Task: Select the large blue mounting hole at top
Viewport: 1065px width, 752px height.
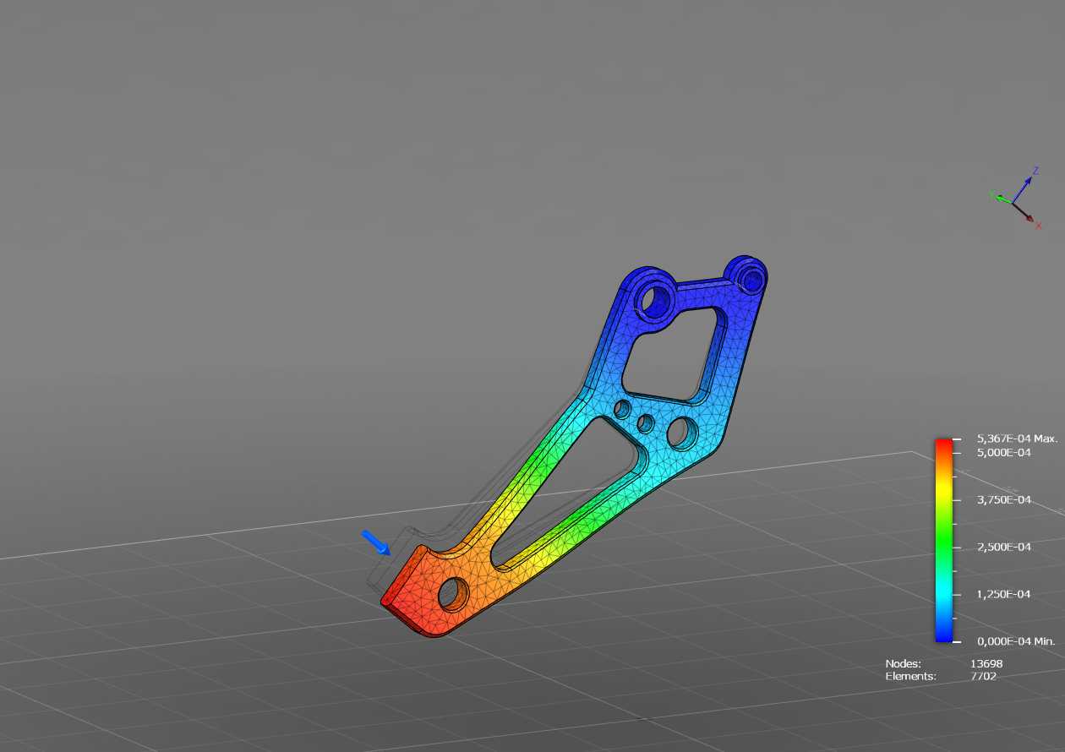Action: [x=655, y=301]
